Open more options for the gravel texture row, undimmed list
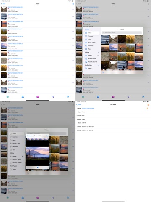 tap(73, 61)
